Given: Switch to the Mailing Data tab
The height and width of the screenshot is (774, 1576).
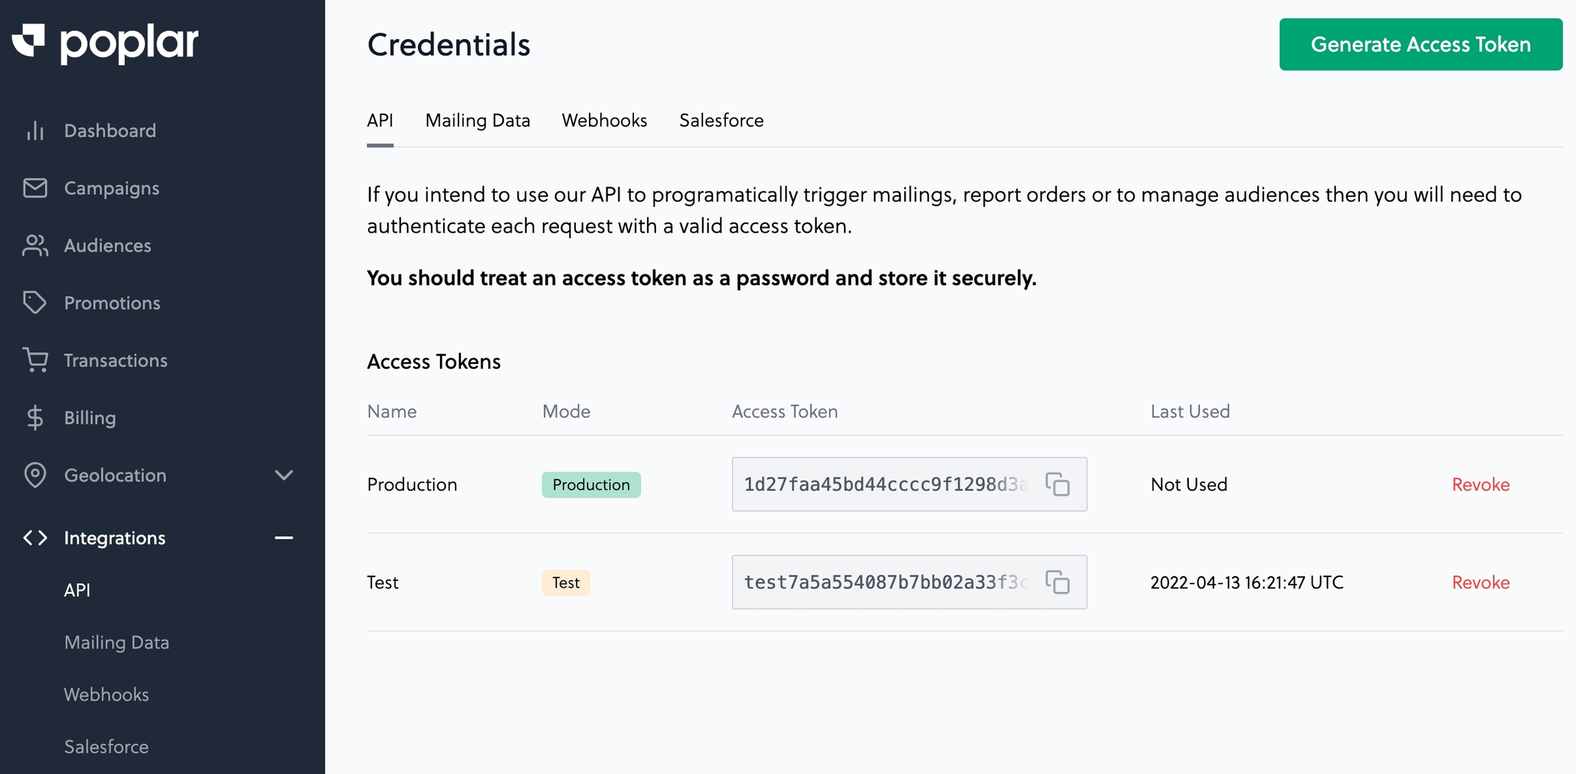Looking at the screenshot, I should point(477,120).
